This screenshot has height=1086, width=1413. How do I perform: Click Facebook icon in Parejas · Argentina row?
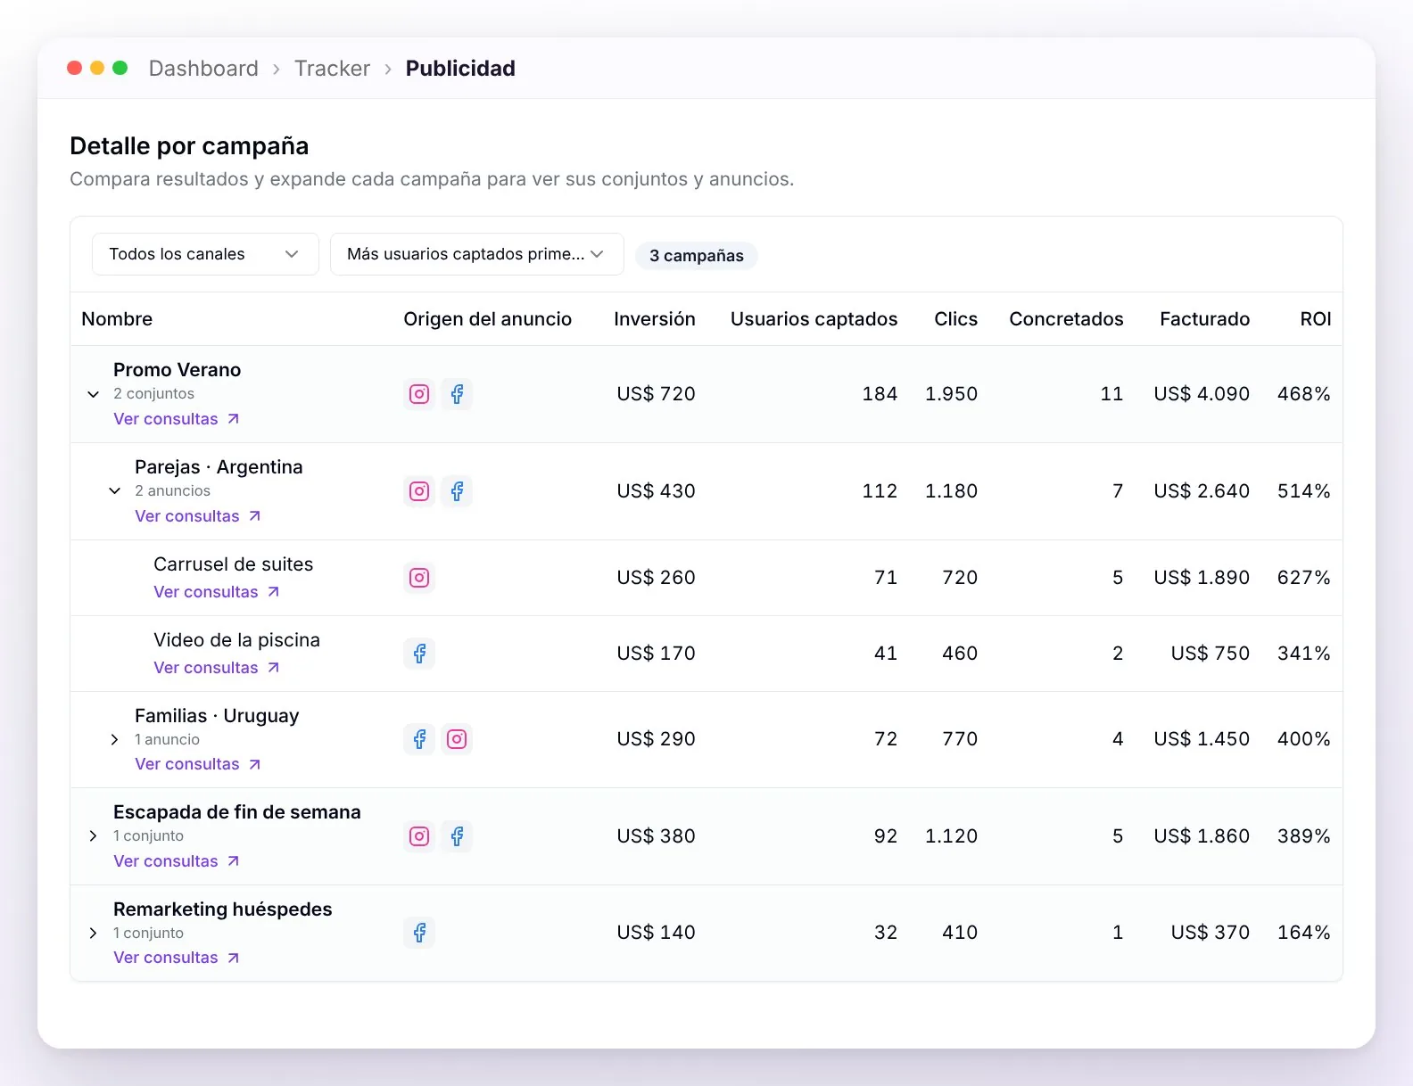click(x=457, y=491)
